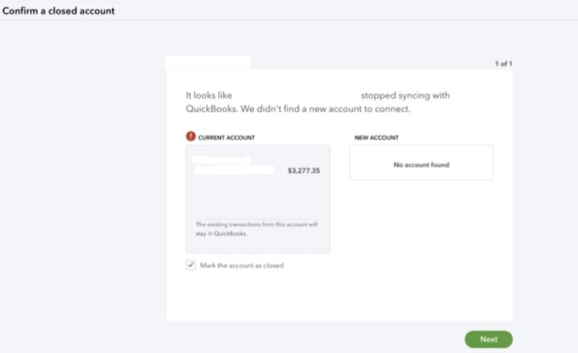The image size is (578, 353).
Task: Select the No account found box
Action: 422,163
